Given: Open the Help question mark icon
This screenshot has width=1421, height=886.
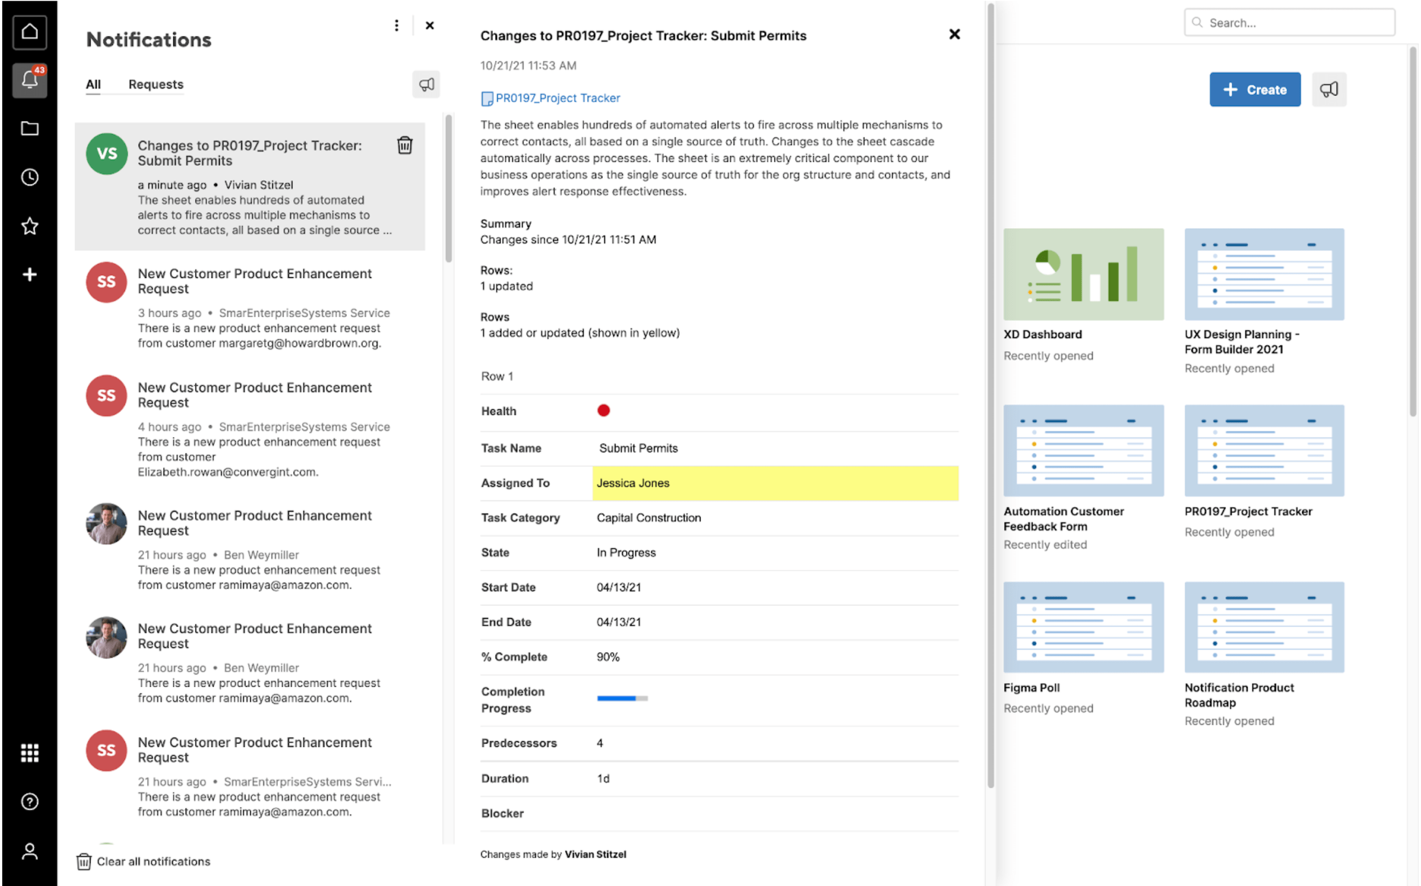Looking at the screenshot, I should tap(30, 801).
